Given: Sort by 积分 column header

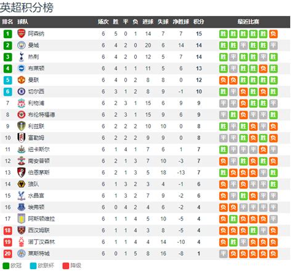Looking at the screenshot, I should coord(198,22).
